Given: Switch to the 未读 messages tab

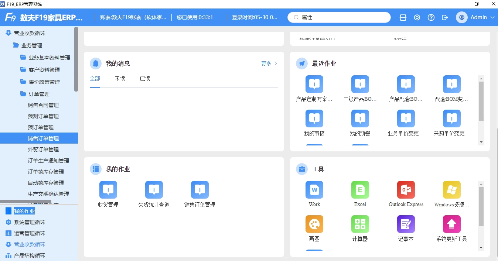Looking at the screenshot, I should (120, 79).
